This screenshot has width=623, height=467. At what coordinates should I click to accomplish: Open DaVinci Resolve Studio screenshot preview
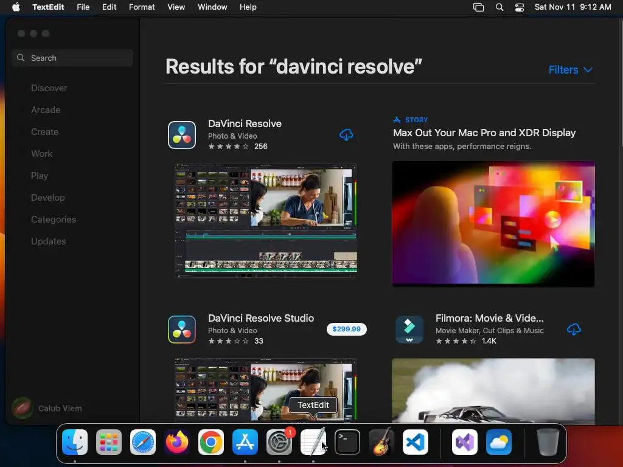coord(266,390)
